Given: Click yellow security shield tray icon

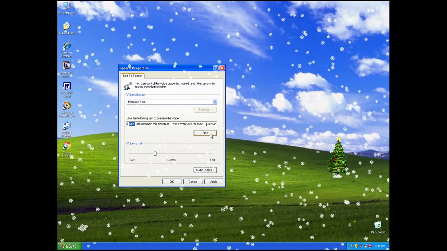Looking at the screenshot, I should click(x=356, y=246).
